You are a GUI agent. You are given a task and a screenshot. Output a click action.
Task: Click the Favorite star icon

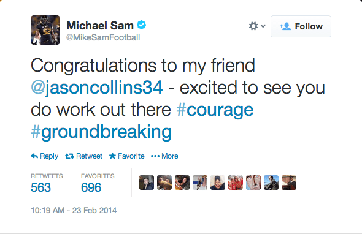(x=112, y=156)
